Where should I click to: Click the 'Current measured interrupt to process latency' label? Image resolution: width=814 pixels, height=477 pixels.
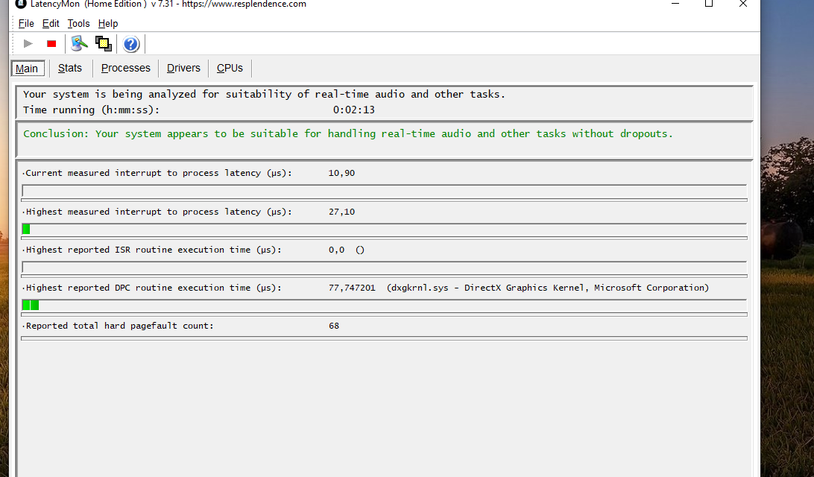(159, 174)
